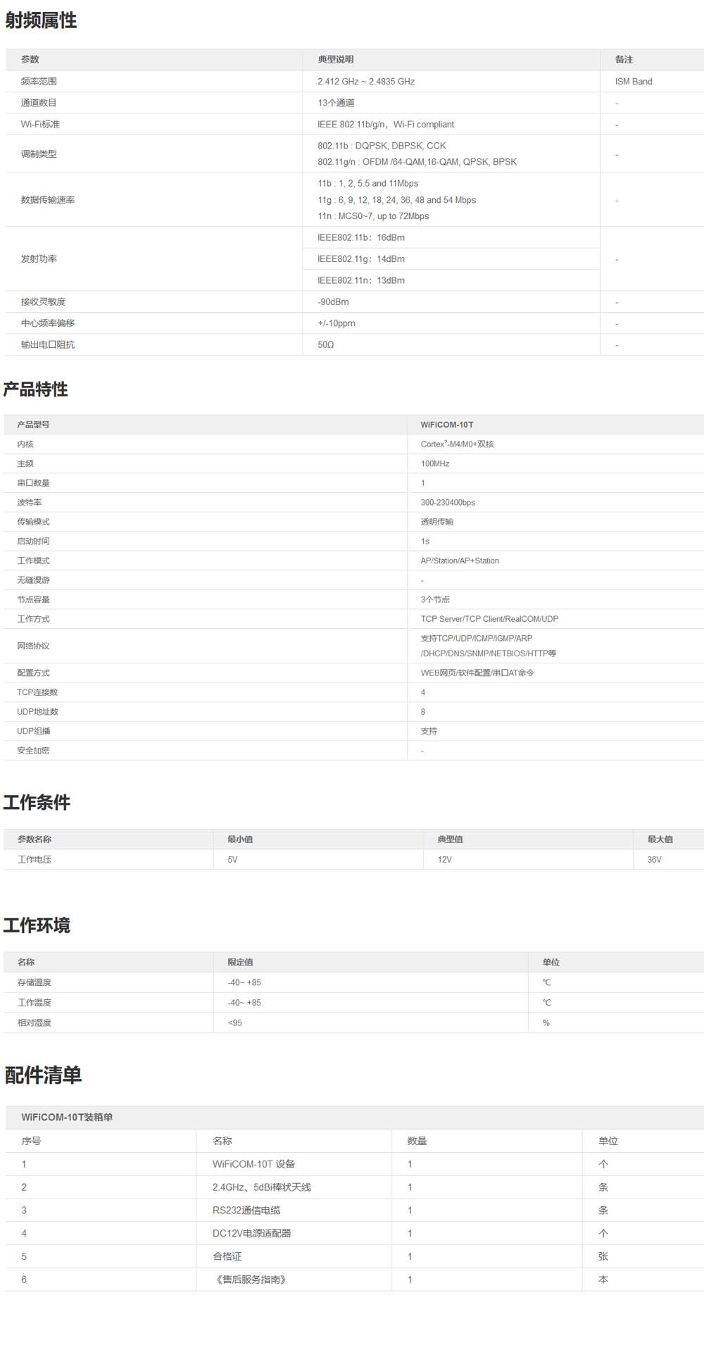
Task: Click the 11n : MCS0~7, up to 72Mbps line
Action: (x=373, y=216)
